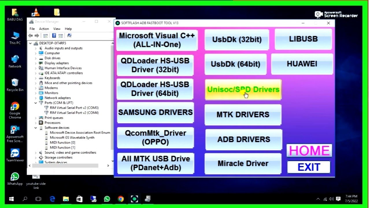Choose UsbDk (32bit) button
This screenshot has height=208, width=370.
click(x=237, y=40)
